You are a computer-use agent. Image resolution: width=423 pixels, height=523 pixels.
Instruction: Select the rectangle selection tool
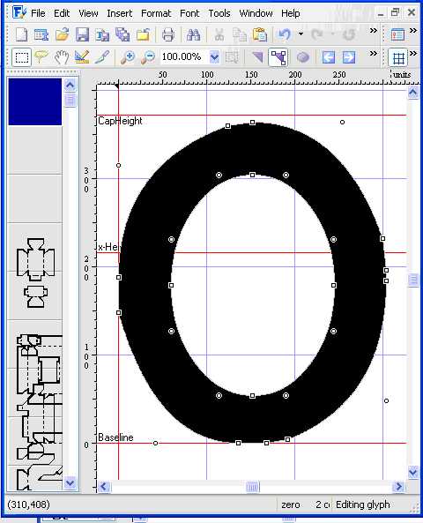click(22, 57)
